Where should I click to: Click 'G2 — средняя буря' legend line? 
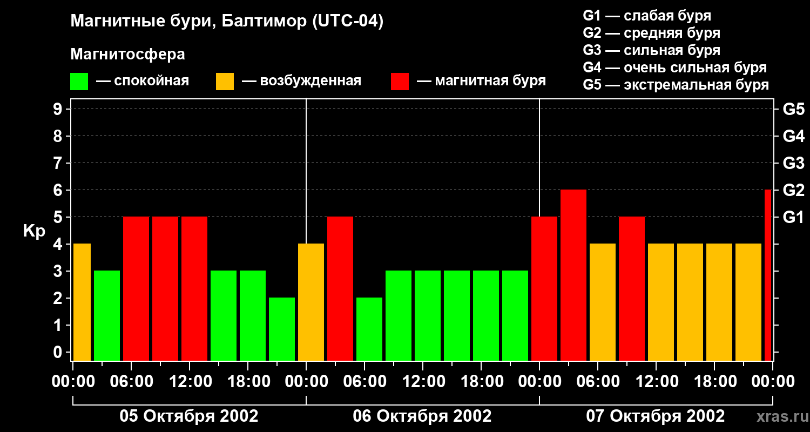coord(651,33)
